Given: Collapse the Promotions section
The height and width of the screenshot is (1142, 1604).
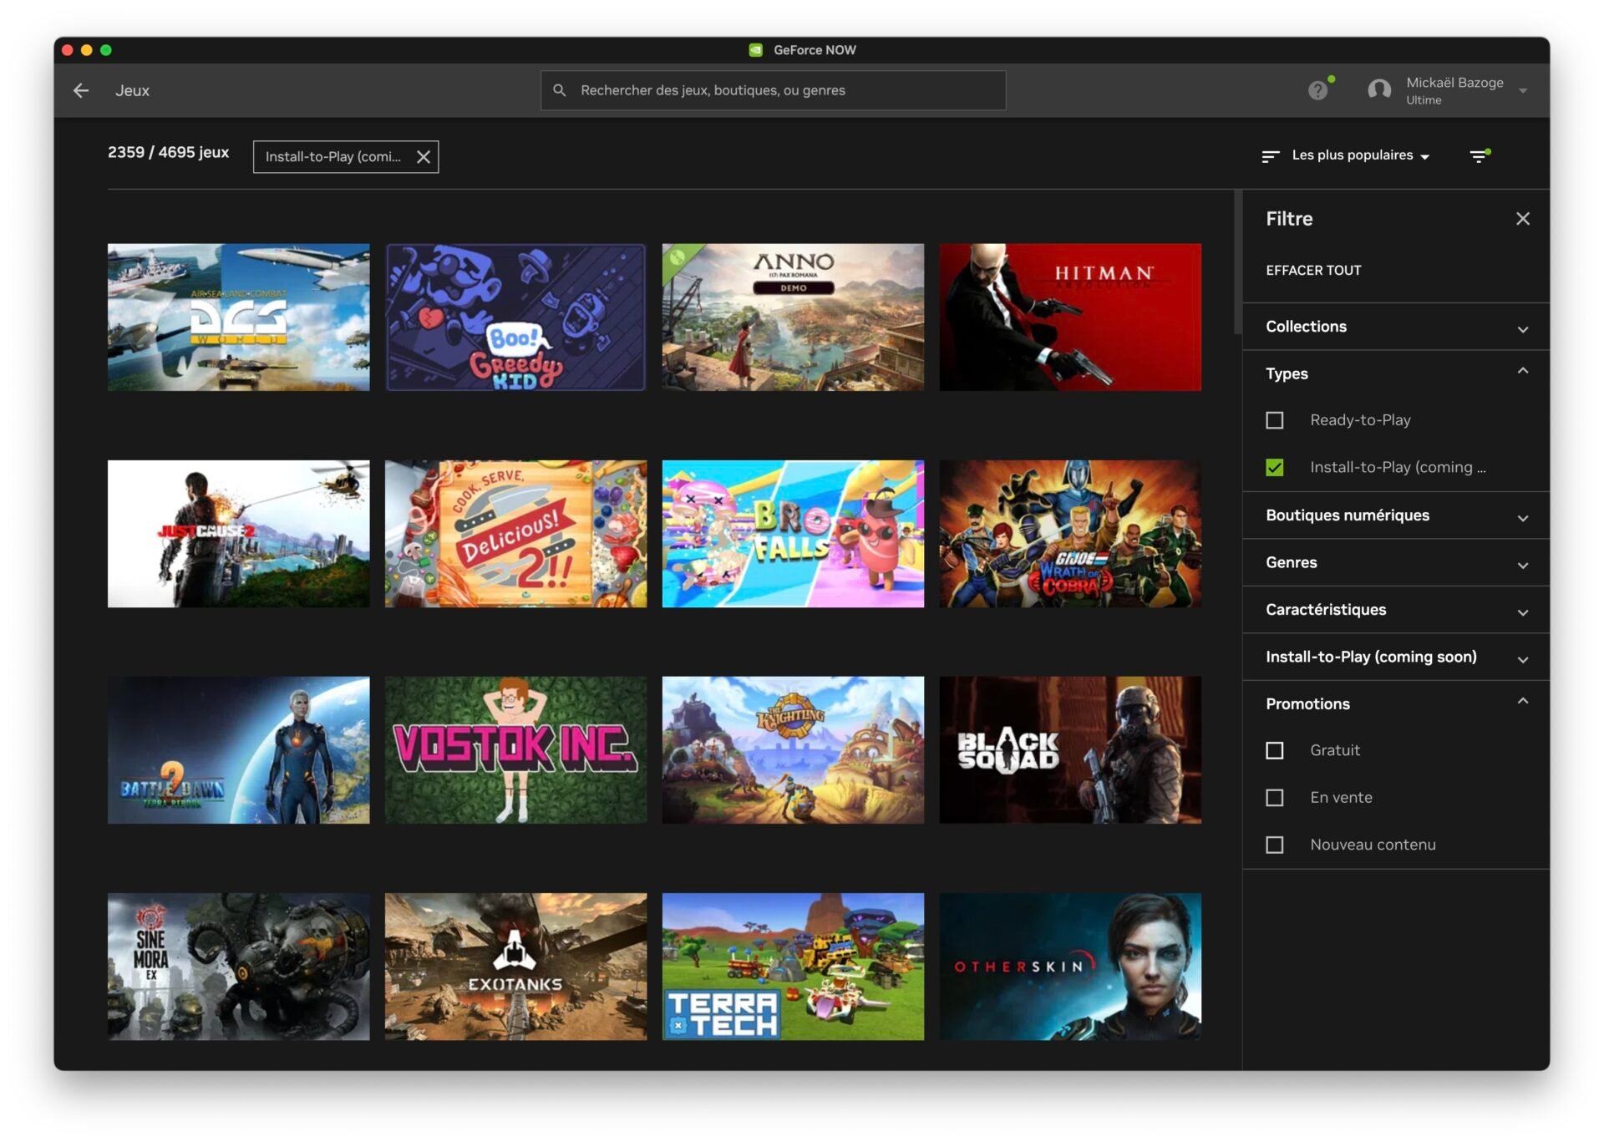Looking at the screenshot, I should 1396,704.
